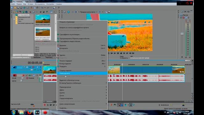This screenshot has width=204, height=115.
Task: Select the Все медиафайлы tree item
Action: 24,15
